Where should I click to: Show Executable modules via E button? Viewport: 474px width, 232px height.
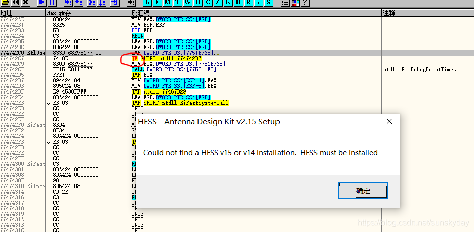157,3
